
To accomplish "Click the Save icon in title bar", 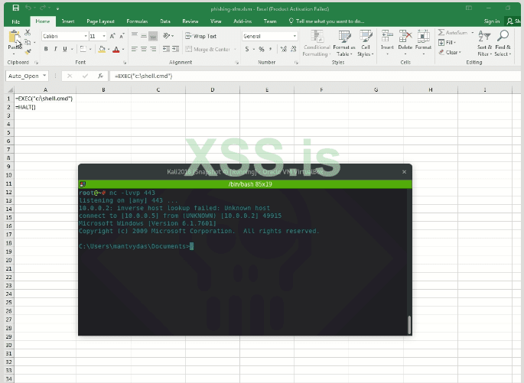I will pyautogui.click(x=16, y=8).
